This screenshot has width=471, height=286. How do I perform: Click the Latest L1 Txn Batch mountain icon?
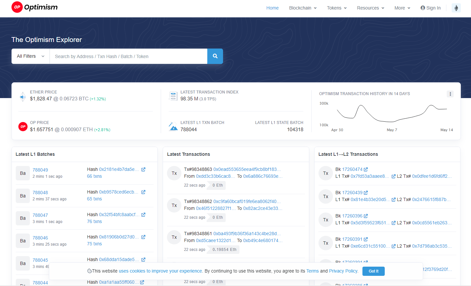click(x=173, y=126)
